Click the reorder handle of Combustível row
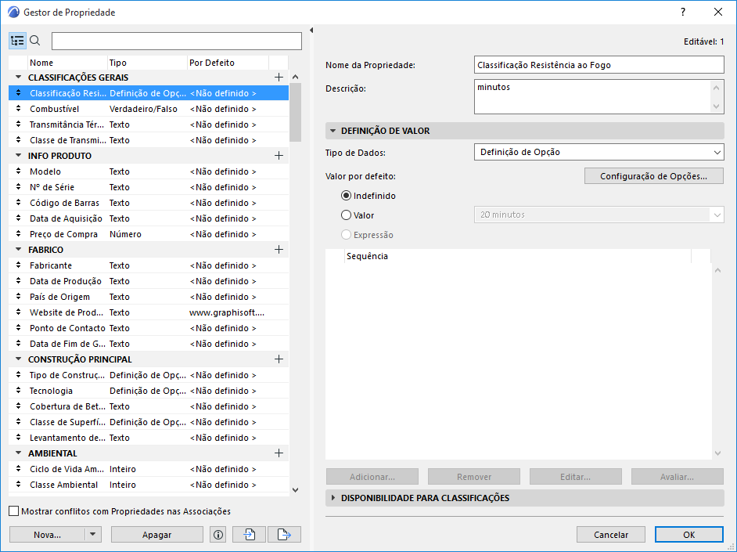737x552 pixels. [18, 109]
